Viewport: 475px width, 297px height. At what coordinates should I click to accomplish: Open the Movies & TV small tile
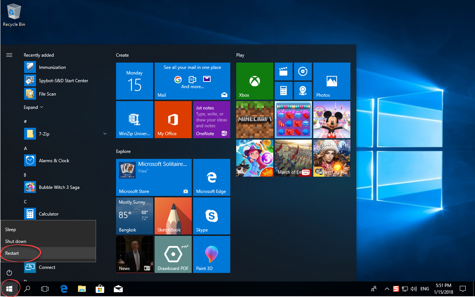click(x=284, y=71)
